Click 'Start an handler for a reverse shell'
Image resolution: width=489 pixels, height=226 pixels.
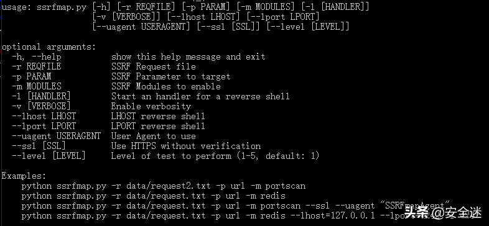pyautogui.click(x=200, y=96)
